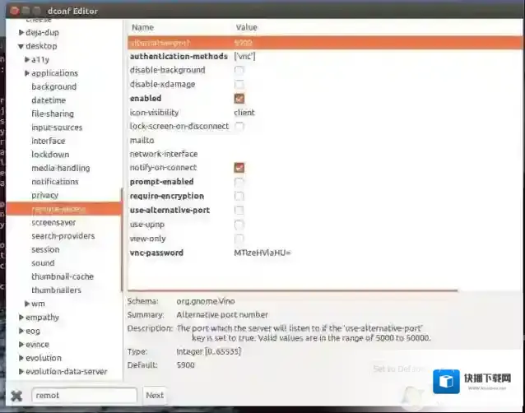Click Next to find next match

pyautogui.click(x=155, y=396)
